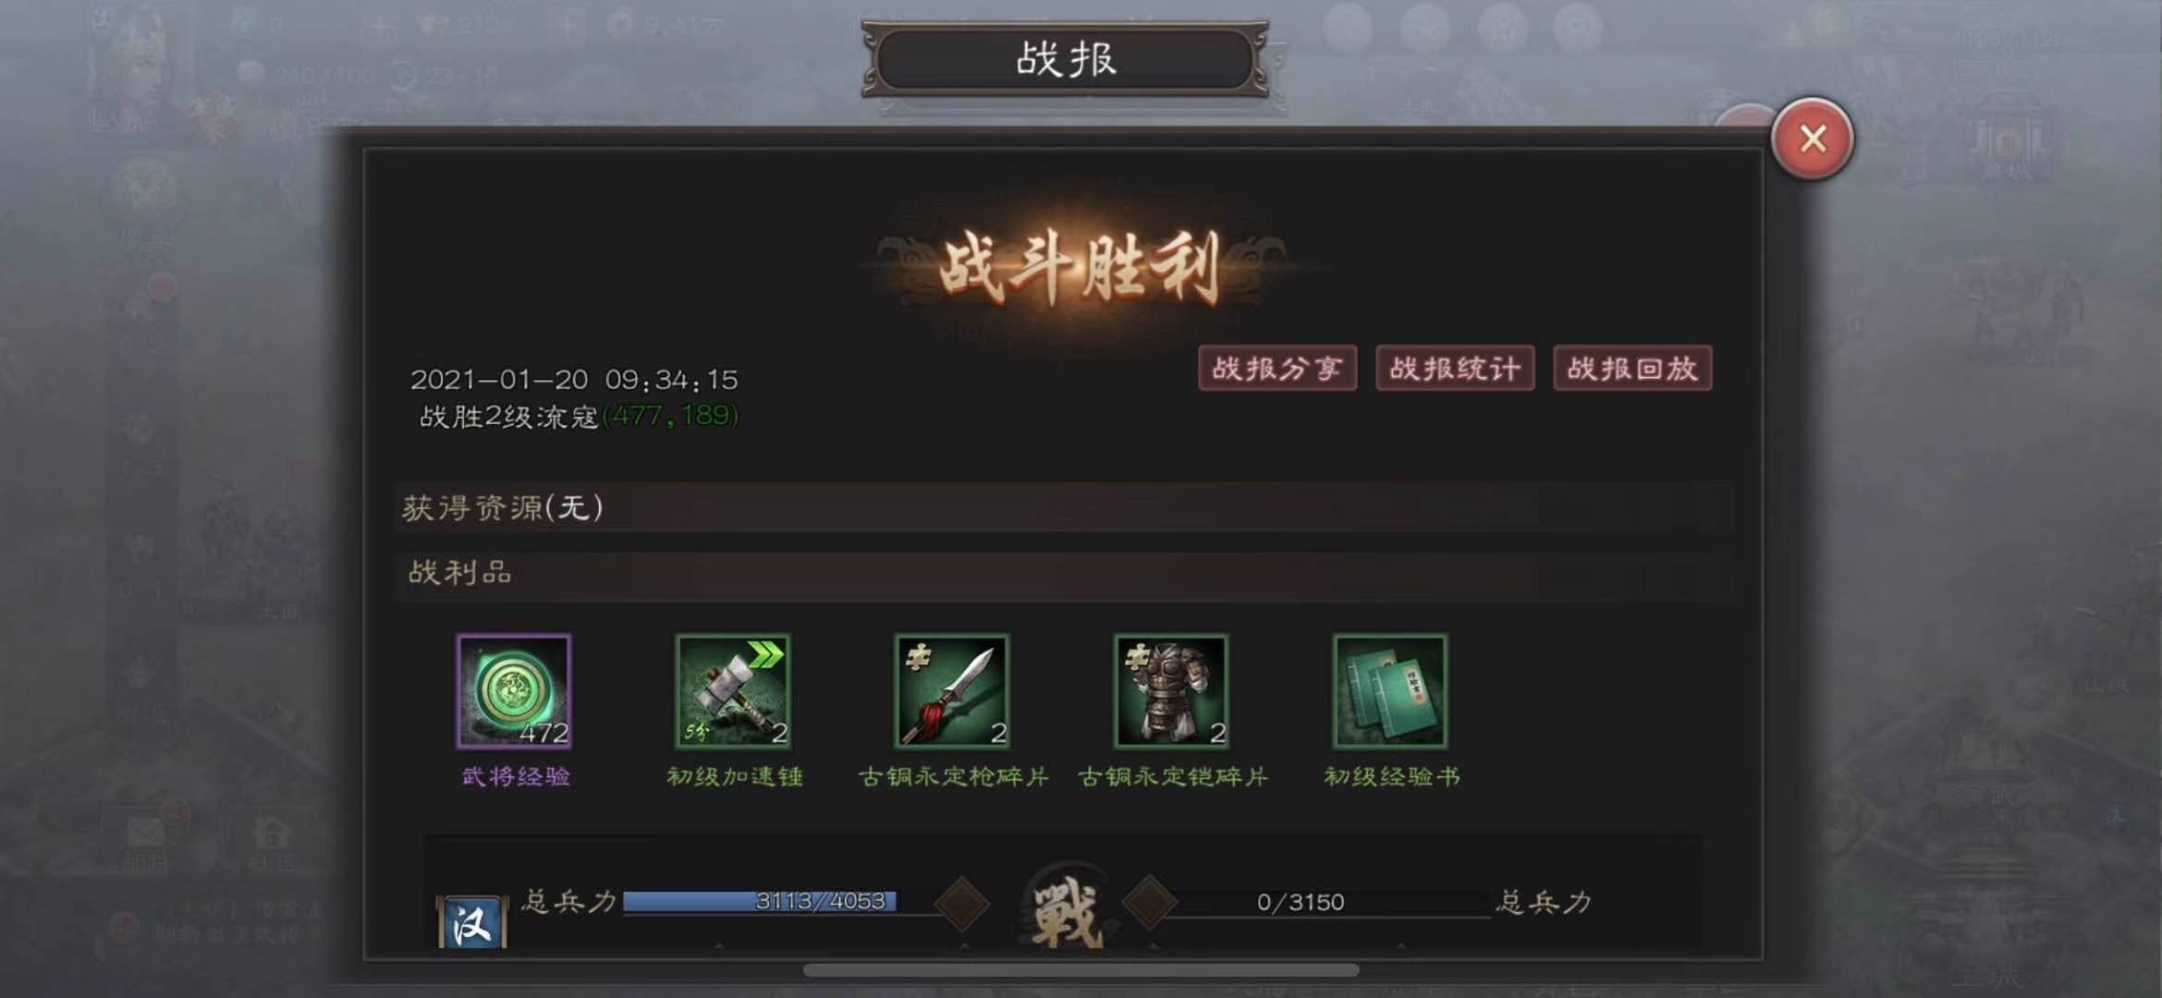Click the 战利品 loot section header

coord(1061,574)
